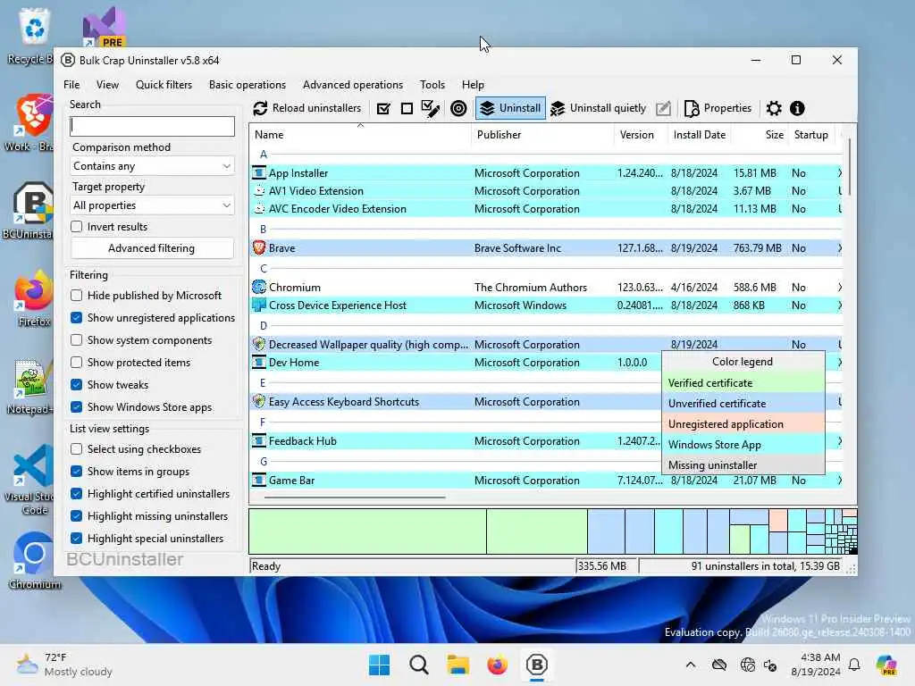
Task: Click the deselect all empty box icon
Action: tap(407, 108)
